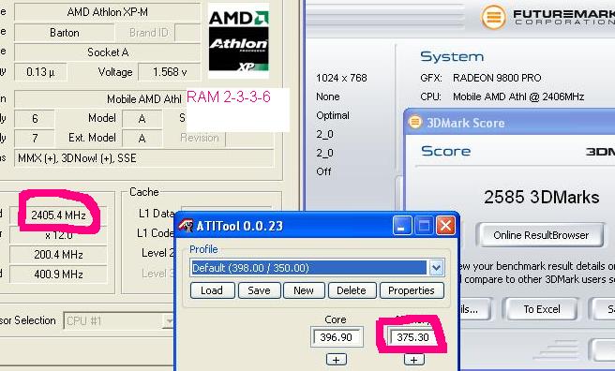
Task: Close the ATITool window
Action: (445, 226)
